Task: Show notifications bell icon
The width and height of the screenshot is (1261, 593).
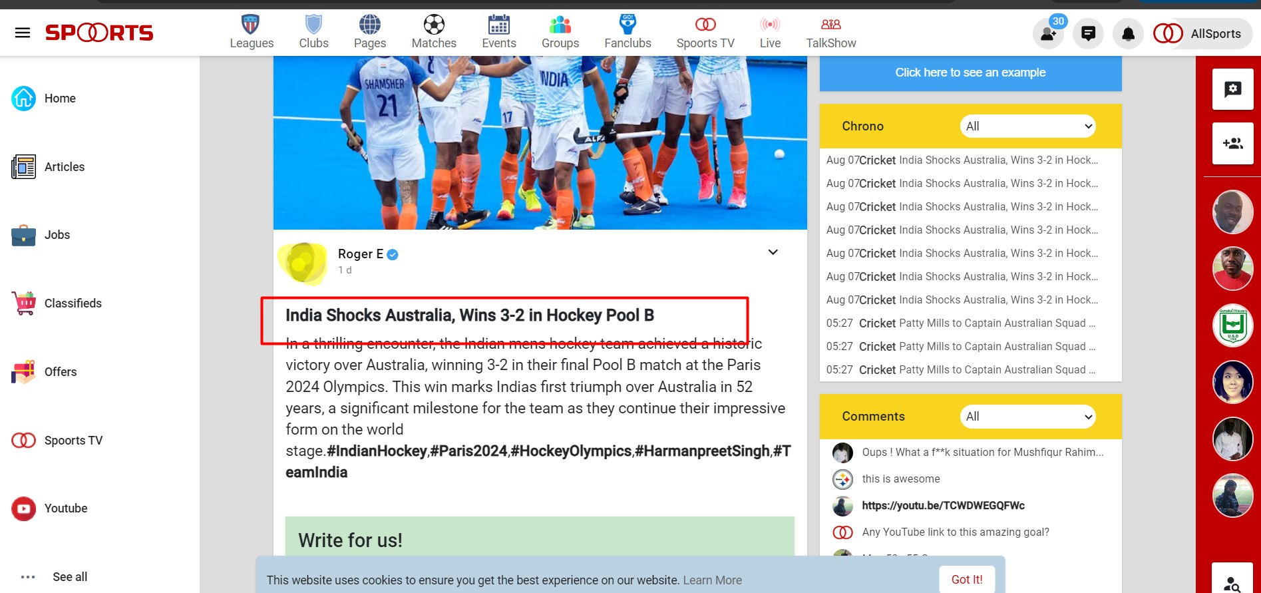Action: 1128,33
